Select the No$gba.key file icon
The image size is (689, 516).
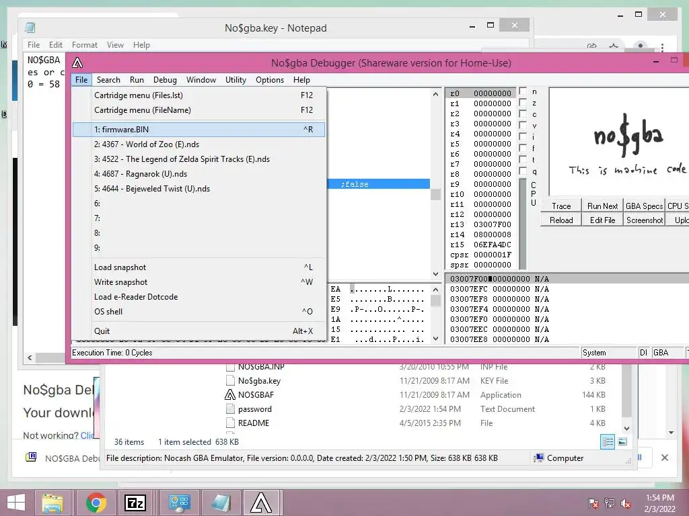pyautogui.click(x=230, y=381)
